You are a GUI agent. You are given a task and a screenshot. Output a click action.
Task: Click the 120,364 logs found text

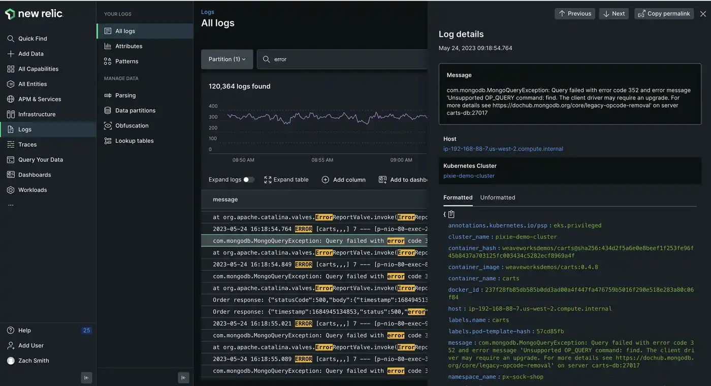(239, 86)
